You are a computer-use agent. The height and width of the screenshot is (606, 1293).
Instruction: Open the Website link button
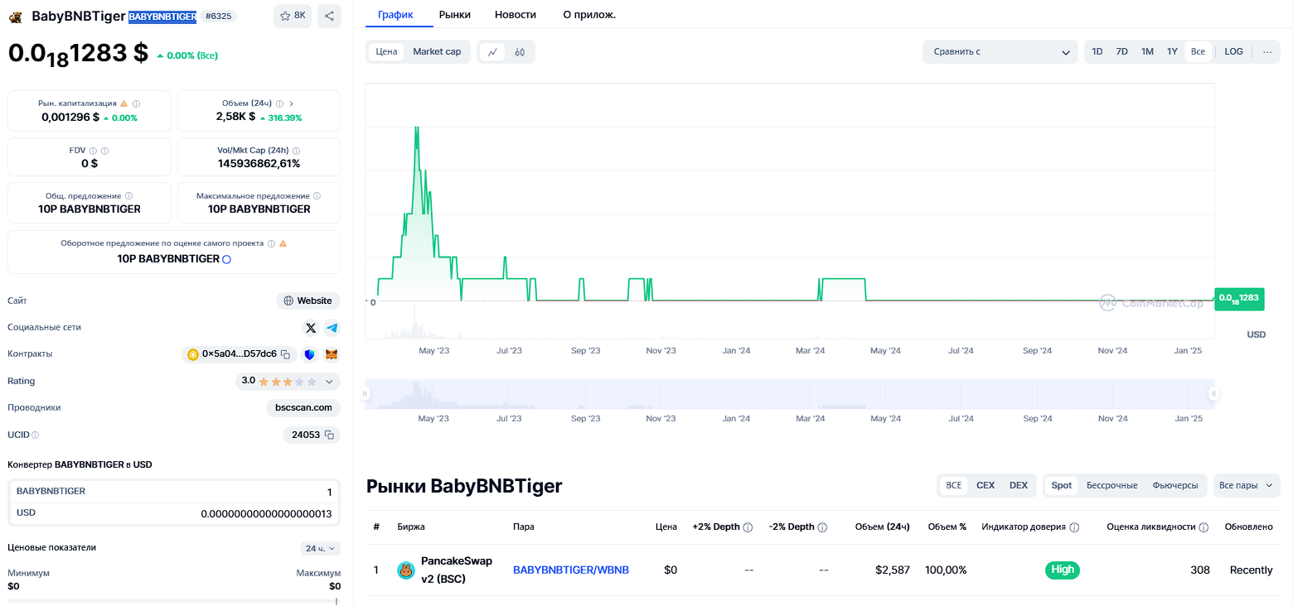(x=308, y=301)
